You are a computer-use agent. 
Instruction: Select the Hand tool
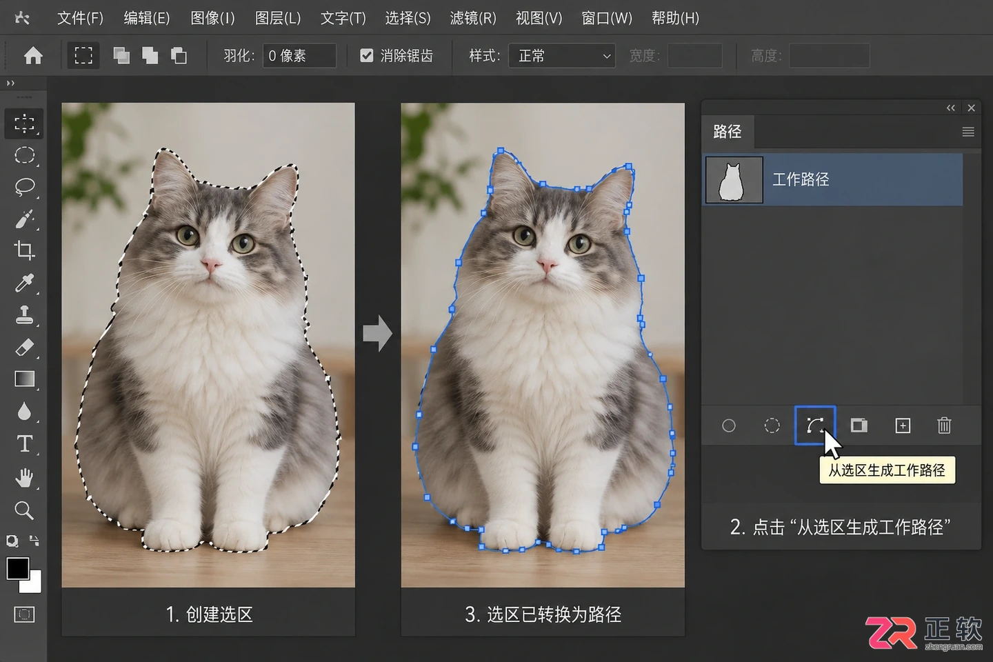[24, 477]
